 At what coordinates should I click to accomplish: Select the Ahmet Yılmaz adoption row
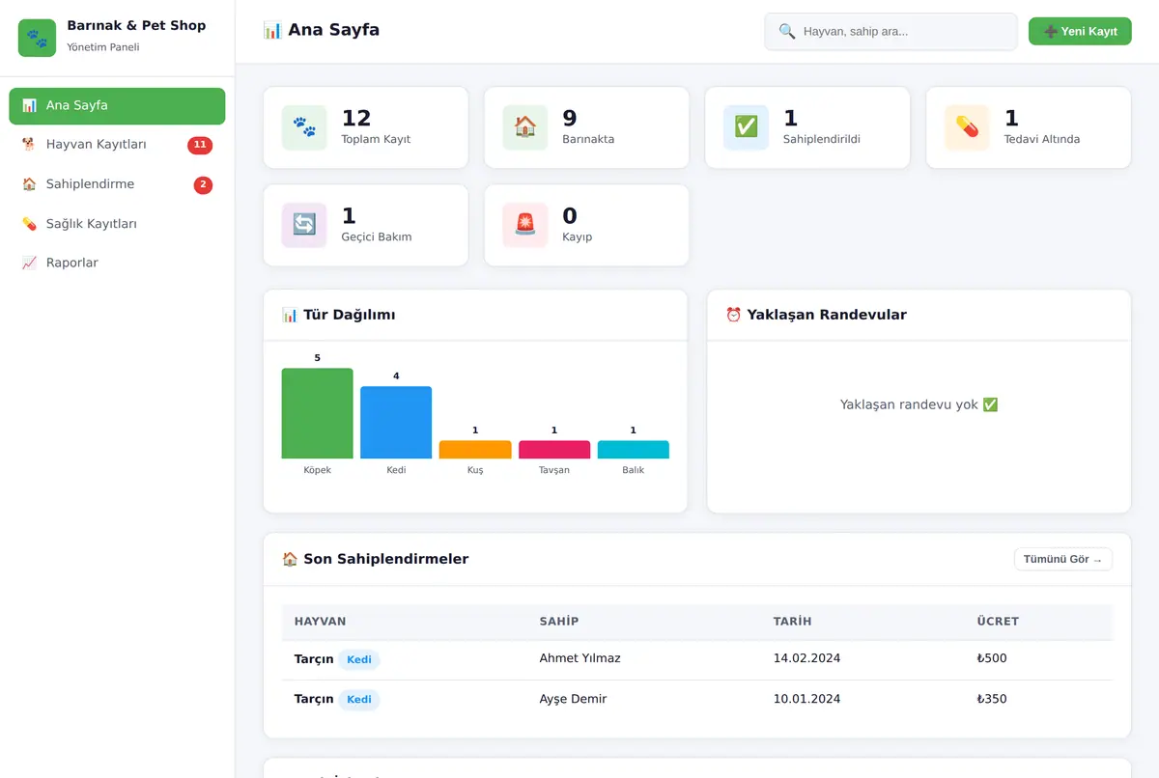[696, 659]
